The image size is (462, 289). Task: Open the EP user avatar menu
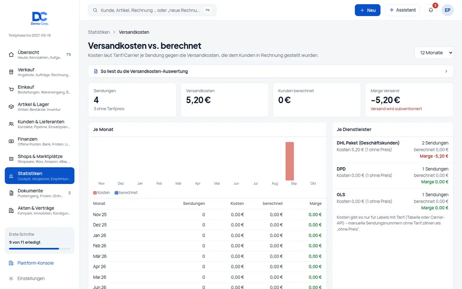click(447, 10)
